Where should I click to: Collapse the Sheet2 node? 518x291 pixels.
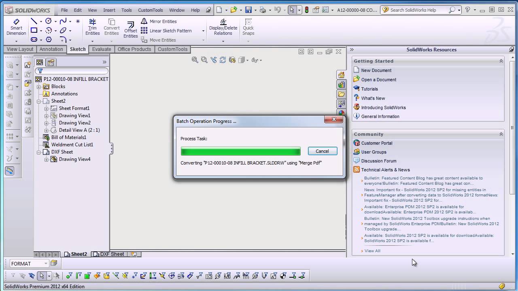pos(39,101)
